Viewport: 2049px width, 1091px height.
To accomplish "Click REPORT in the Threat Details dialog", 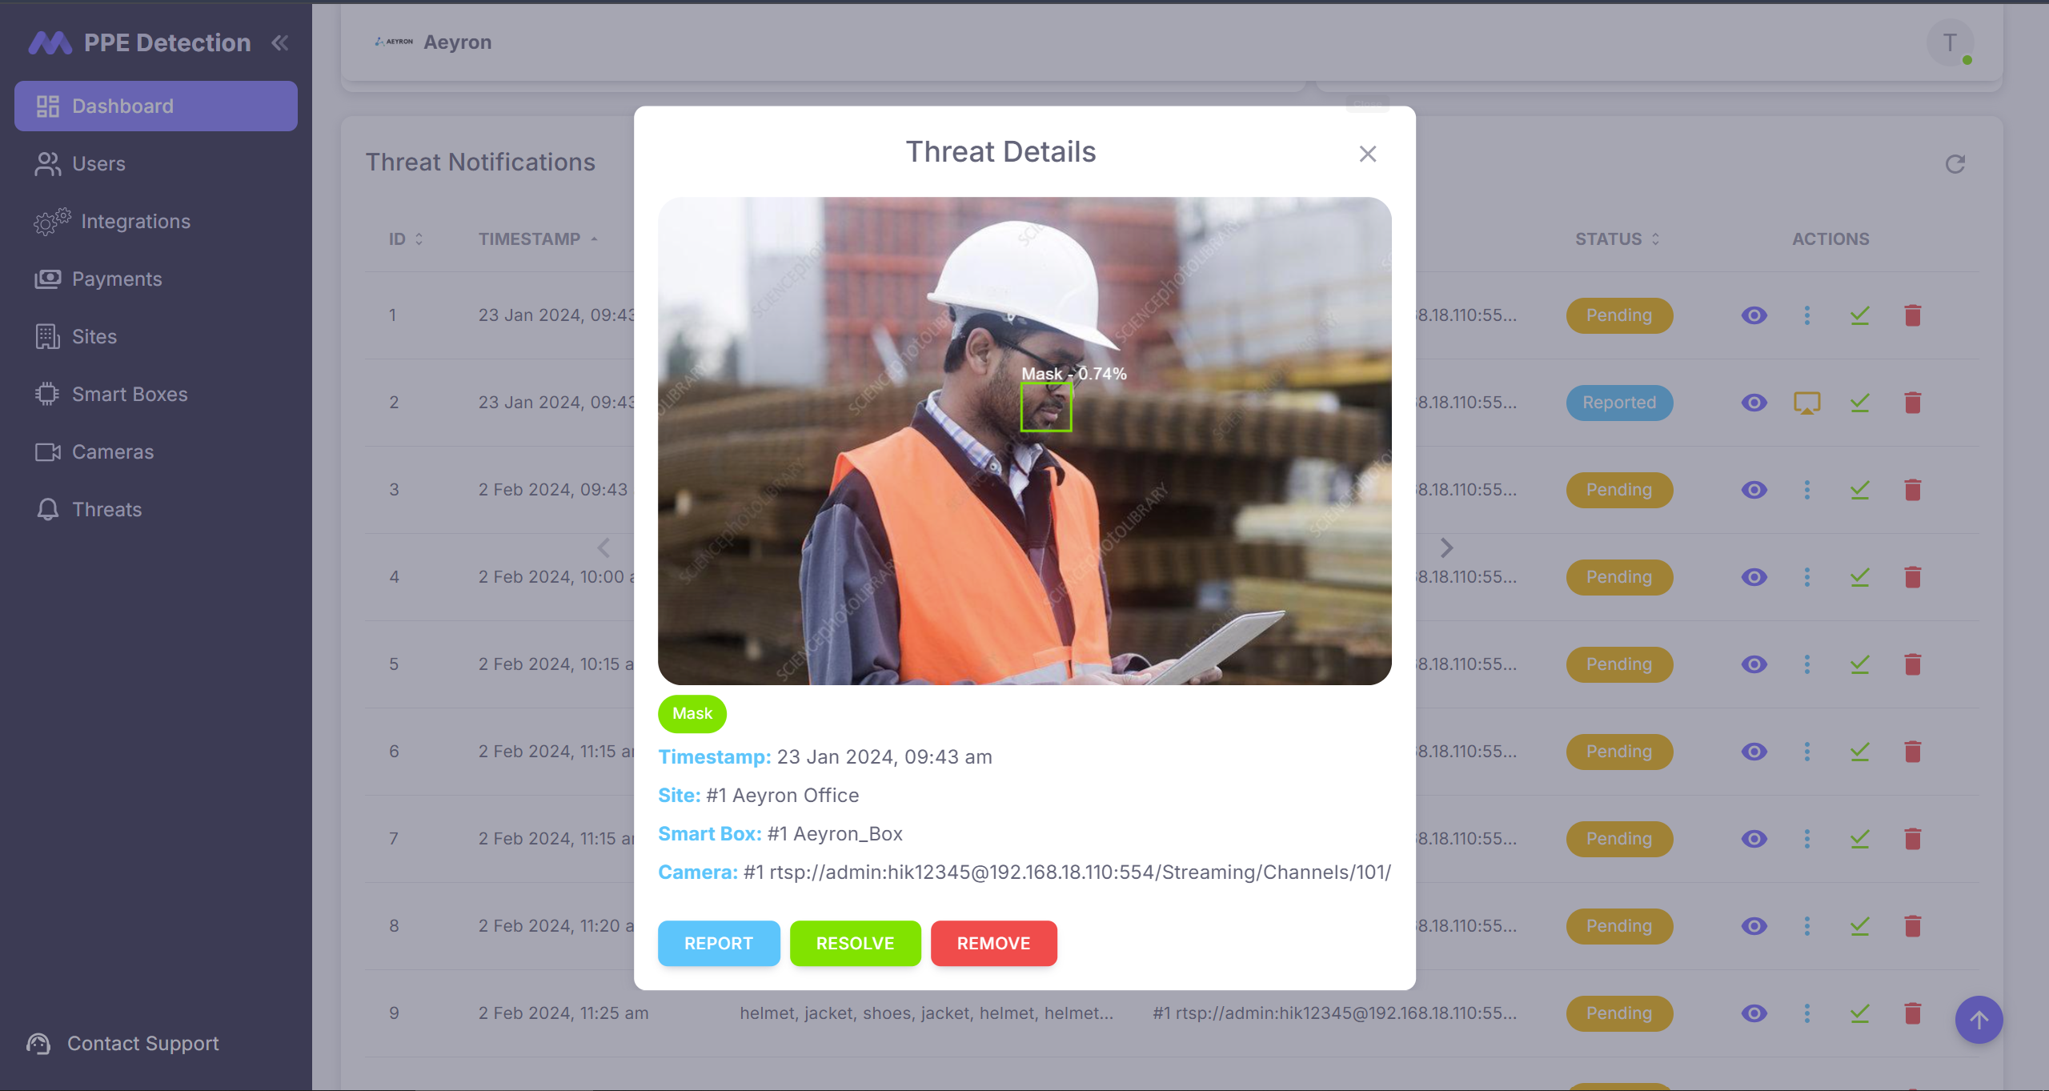I will tap(718, 943).
